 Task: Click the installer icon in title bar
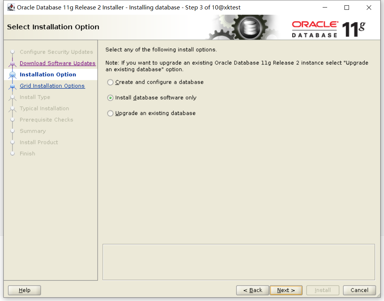[x=11, y=8]
